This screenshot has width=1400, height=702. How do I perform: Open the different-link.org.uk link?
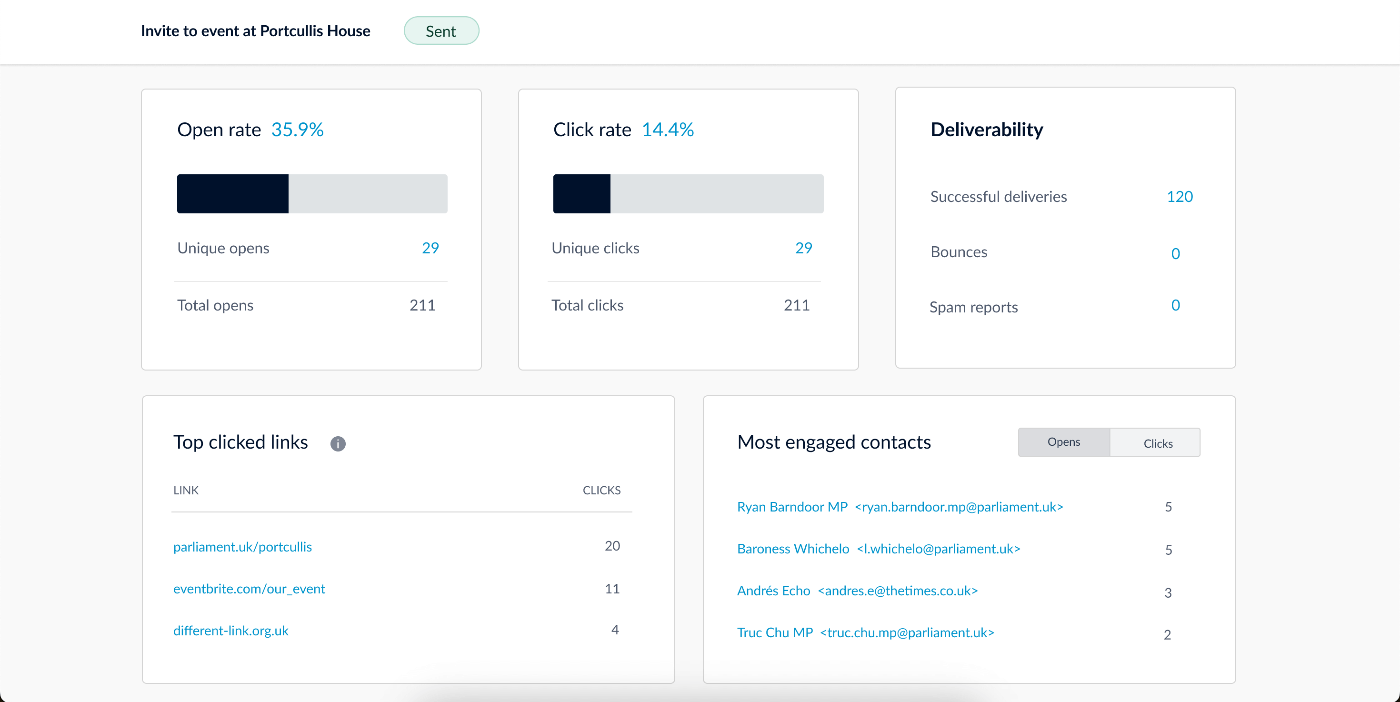pyautogui.click(x=230, y=630)
